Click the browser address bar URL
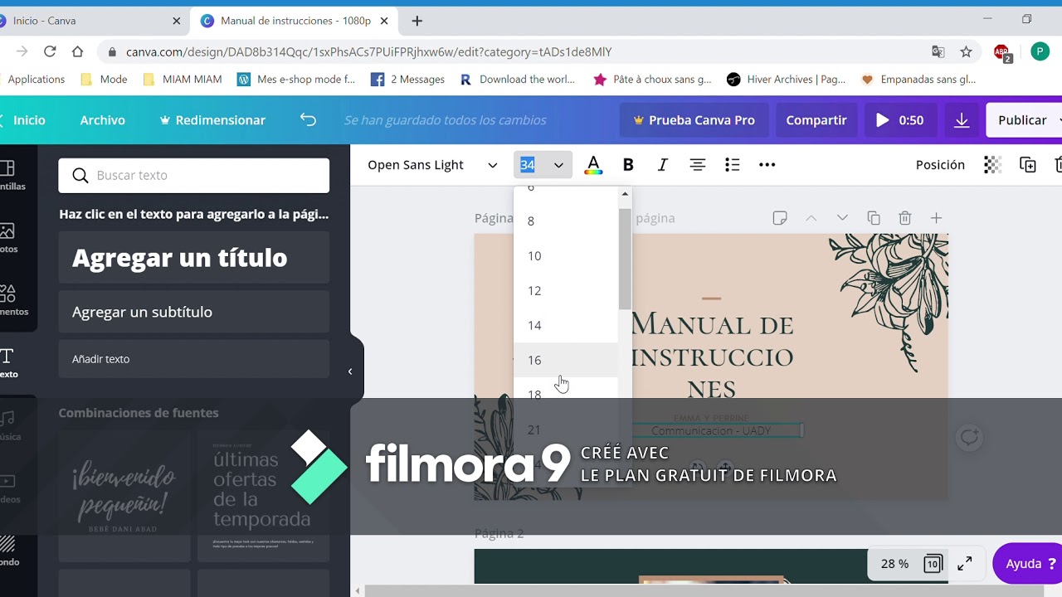The width and height of the screenshot is (1062, 597). point(369,52)
